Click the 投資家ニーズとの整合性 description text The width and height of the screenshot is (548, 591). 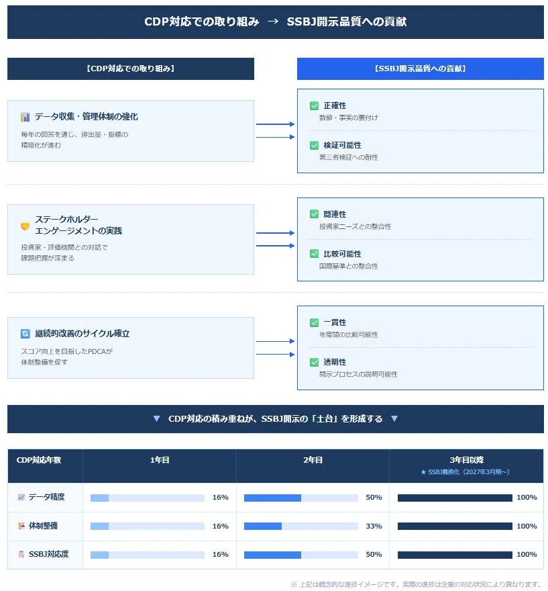(x=355, y=226)
